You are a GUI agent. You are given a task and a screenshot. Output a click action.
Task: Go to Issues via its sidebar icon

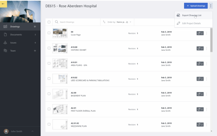[5, 43]
